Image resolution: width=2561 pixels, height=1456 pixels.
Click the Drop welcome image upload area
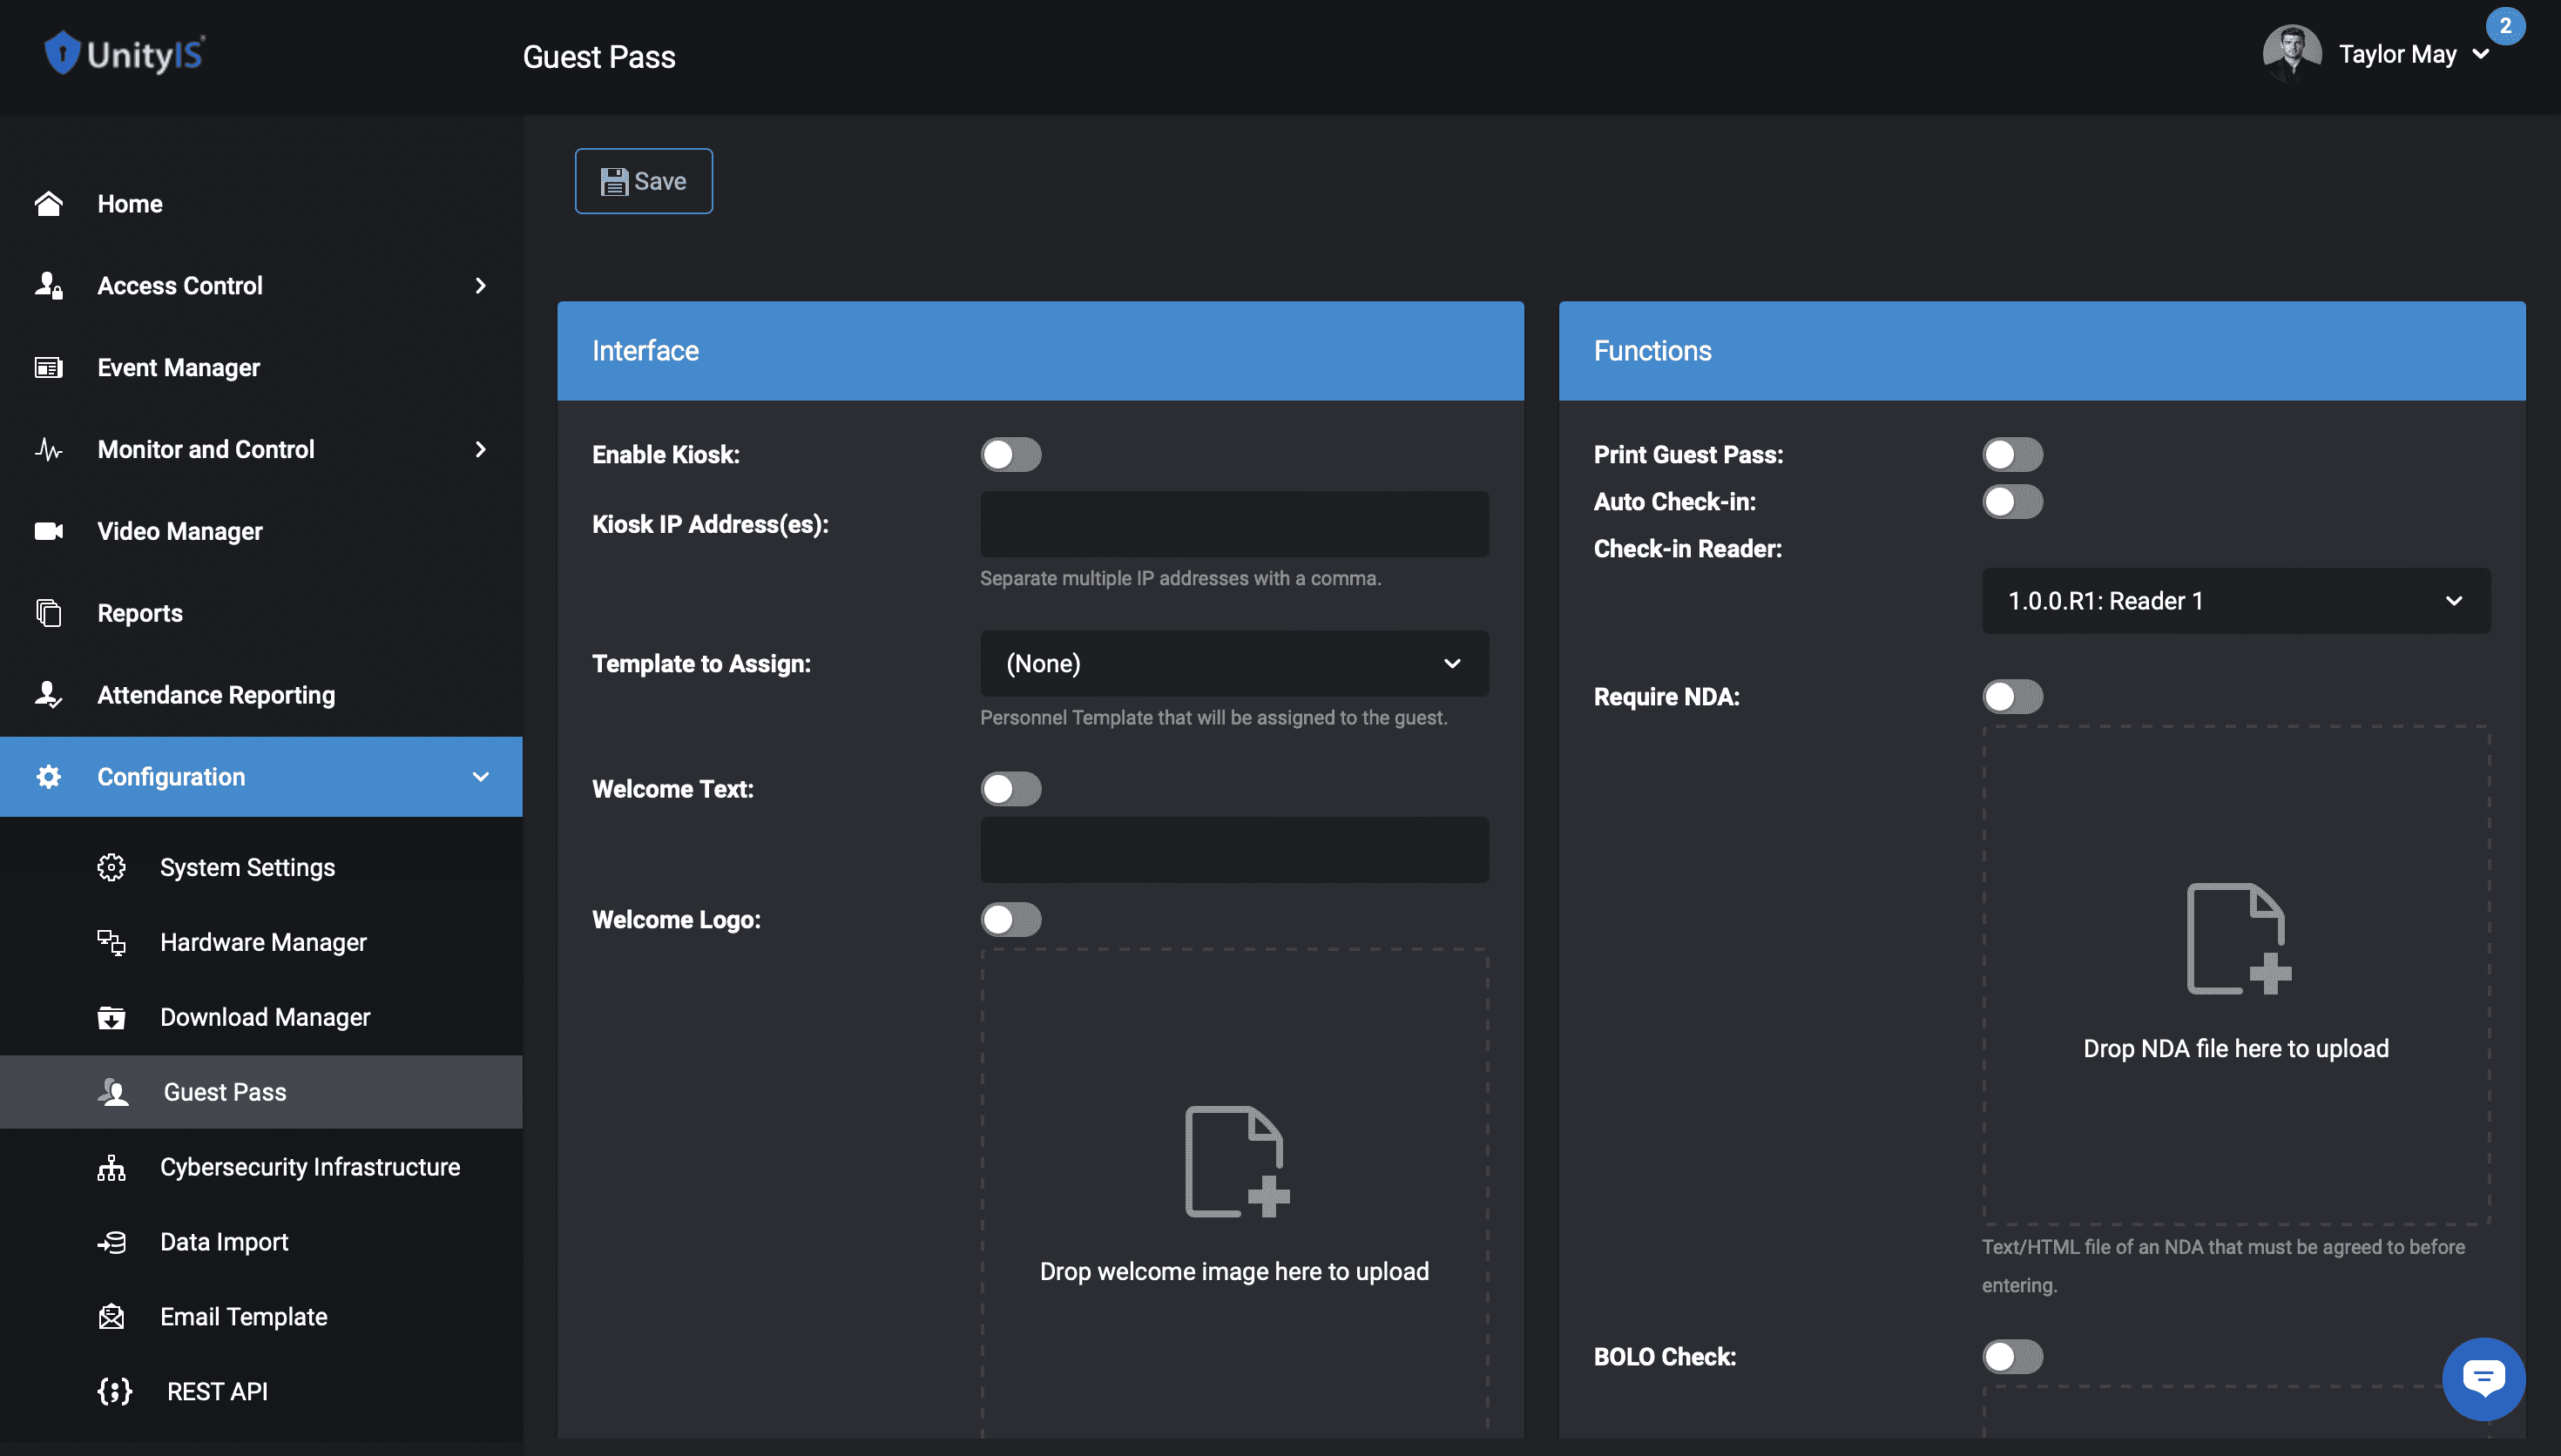(1234, 1192)
